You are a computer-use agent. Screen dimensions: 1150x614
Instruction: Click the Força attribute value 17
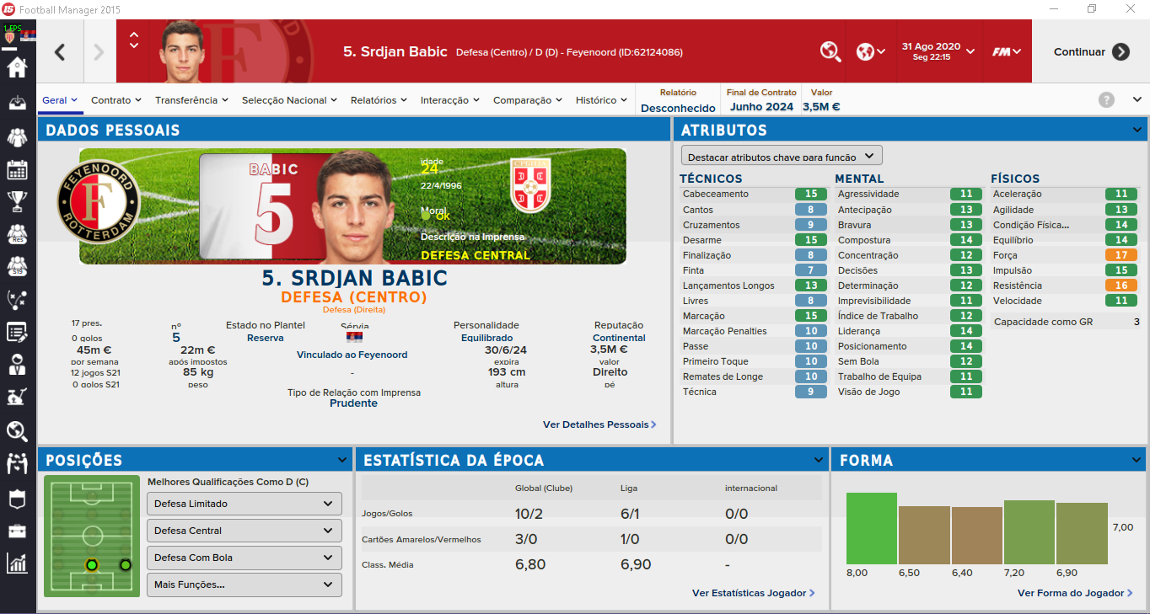1120,255
